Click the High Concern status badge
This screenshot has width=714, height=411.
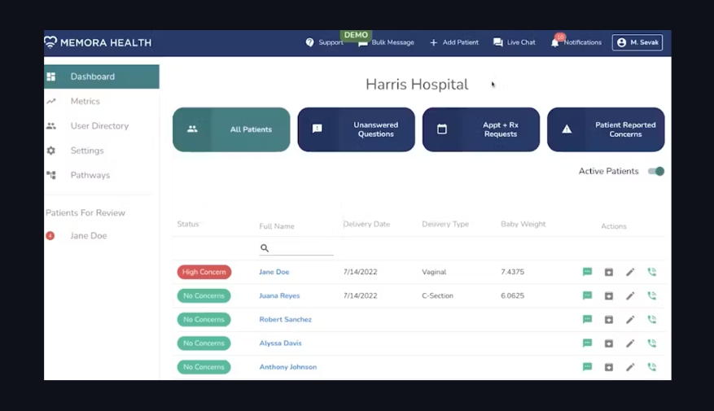click(x=204, y=272)
